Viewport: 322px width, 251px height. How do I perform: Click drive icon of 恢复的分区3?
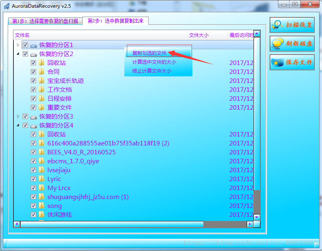tap(34, 117)
